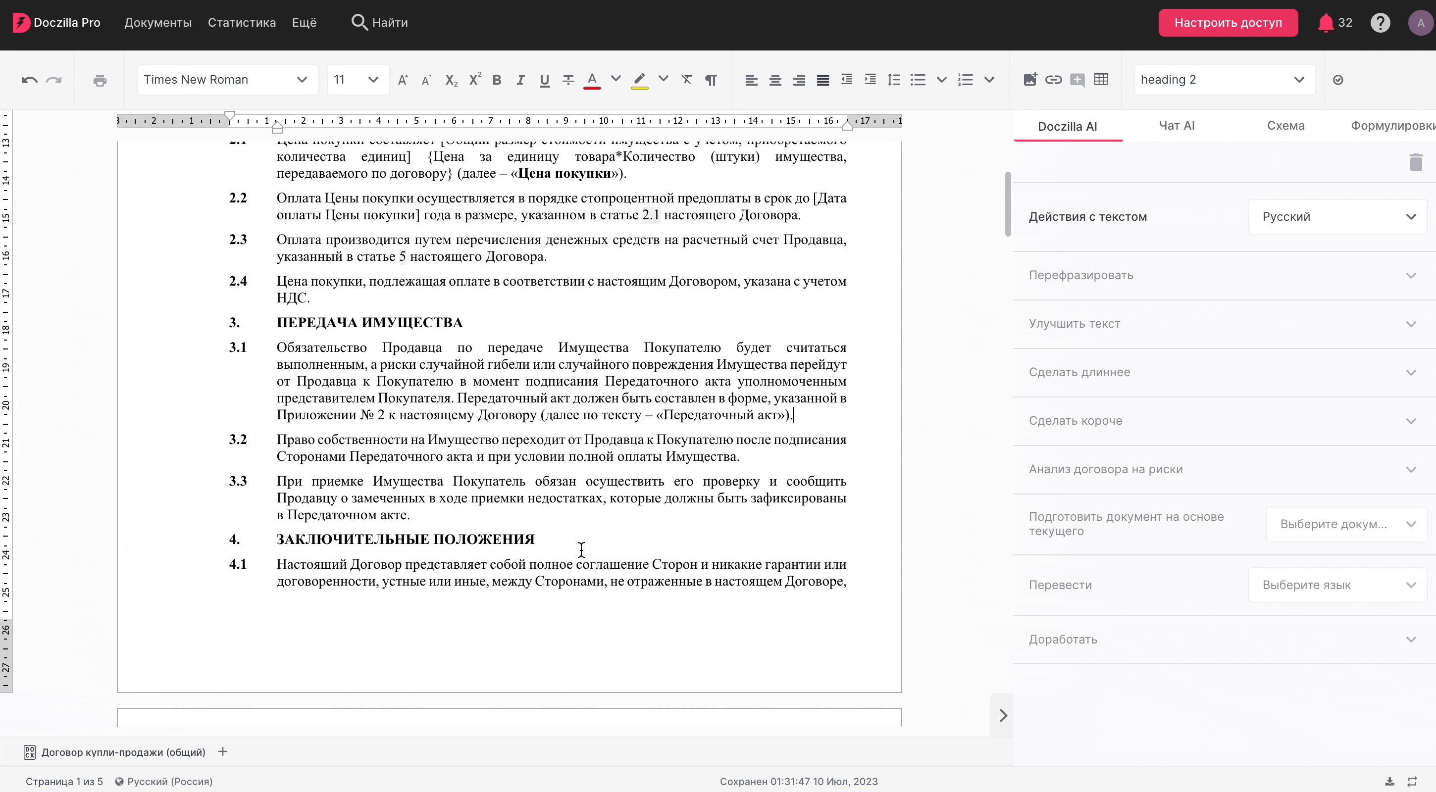Toggle nonprinting paragraph marks

711,80
